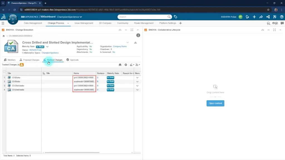
Task: Click the CA-OI000530824-00000032 breadcrumb
Action: pyautogui.click(x=21, y=36)
